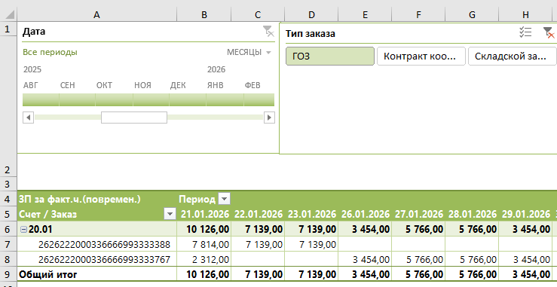Viewport: 557px width, 287px height.
Task: Select the СЕН segment in the timeline
Action: [x=77, y=100]
